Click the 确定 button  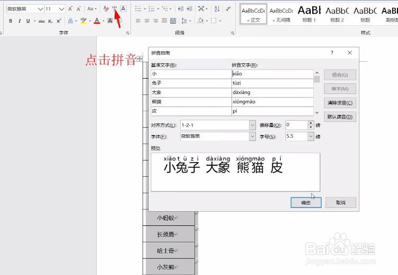pyautogui.click(x=306, y=203)
